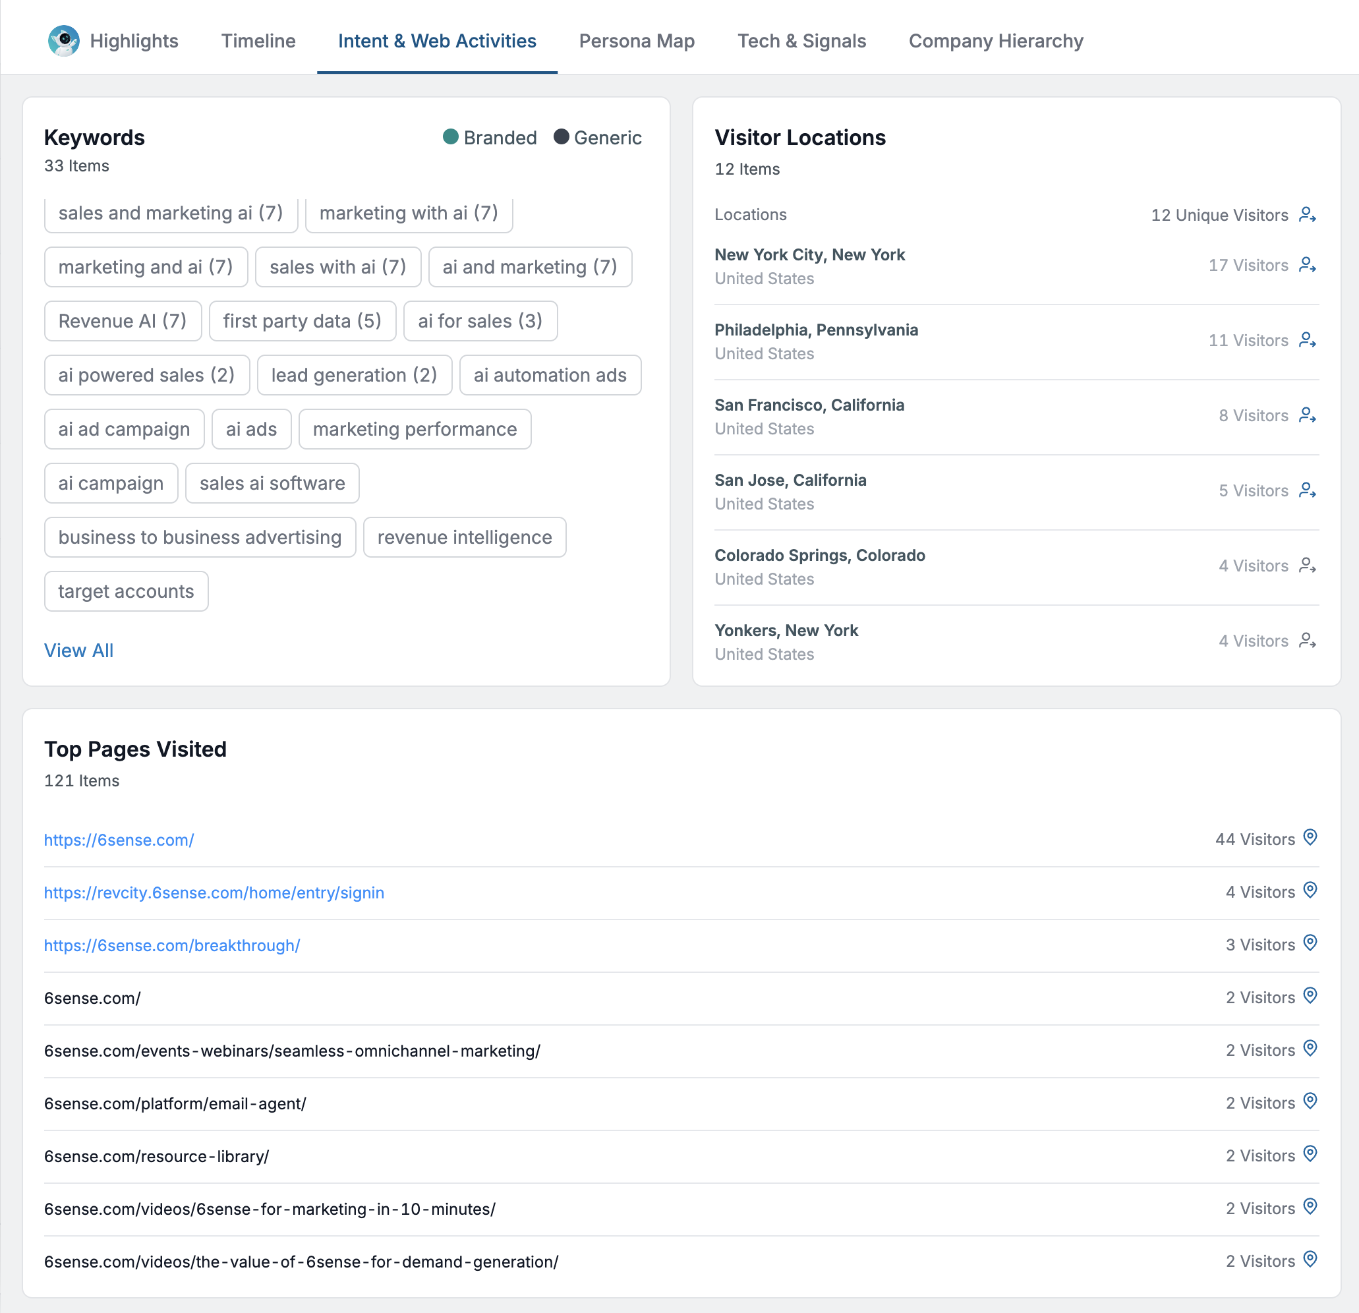
Task: Click '6sense.com/events-webinars/seamless-omnichannel-marketing/' row text
Action: click(x=292, y=1051)
